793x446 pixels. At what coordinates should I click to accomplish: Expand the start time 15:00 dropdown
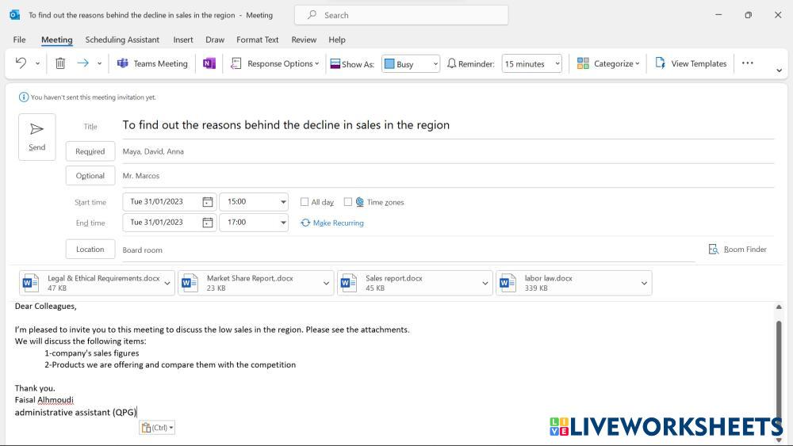(x=283, y=202)
